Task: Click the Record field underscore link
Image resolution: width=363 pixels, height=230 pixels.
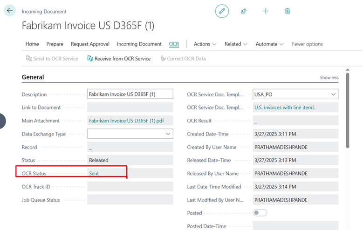Action: [90, 149]
